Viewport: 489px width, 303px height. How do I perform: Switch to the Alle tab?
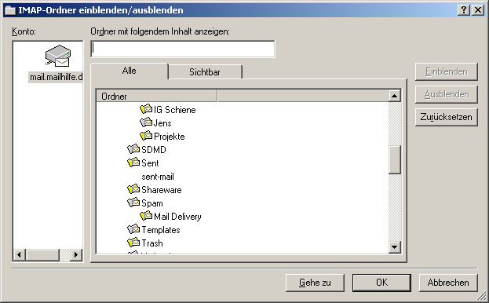[129, 71]
